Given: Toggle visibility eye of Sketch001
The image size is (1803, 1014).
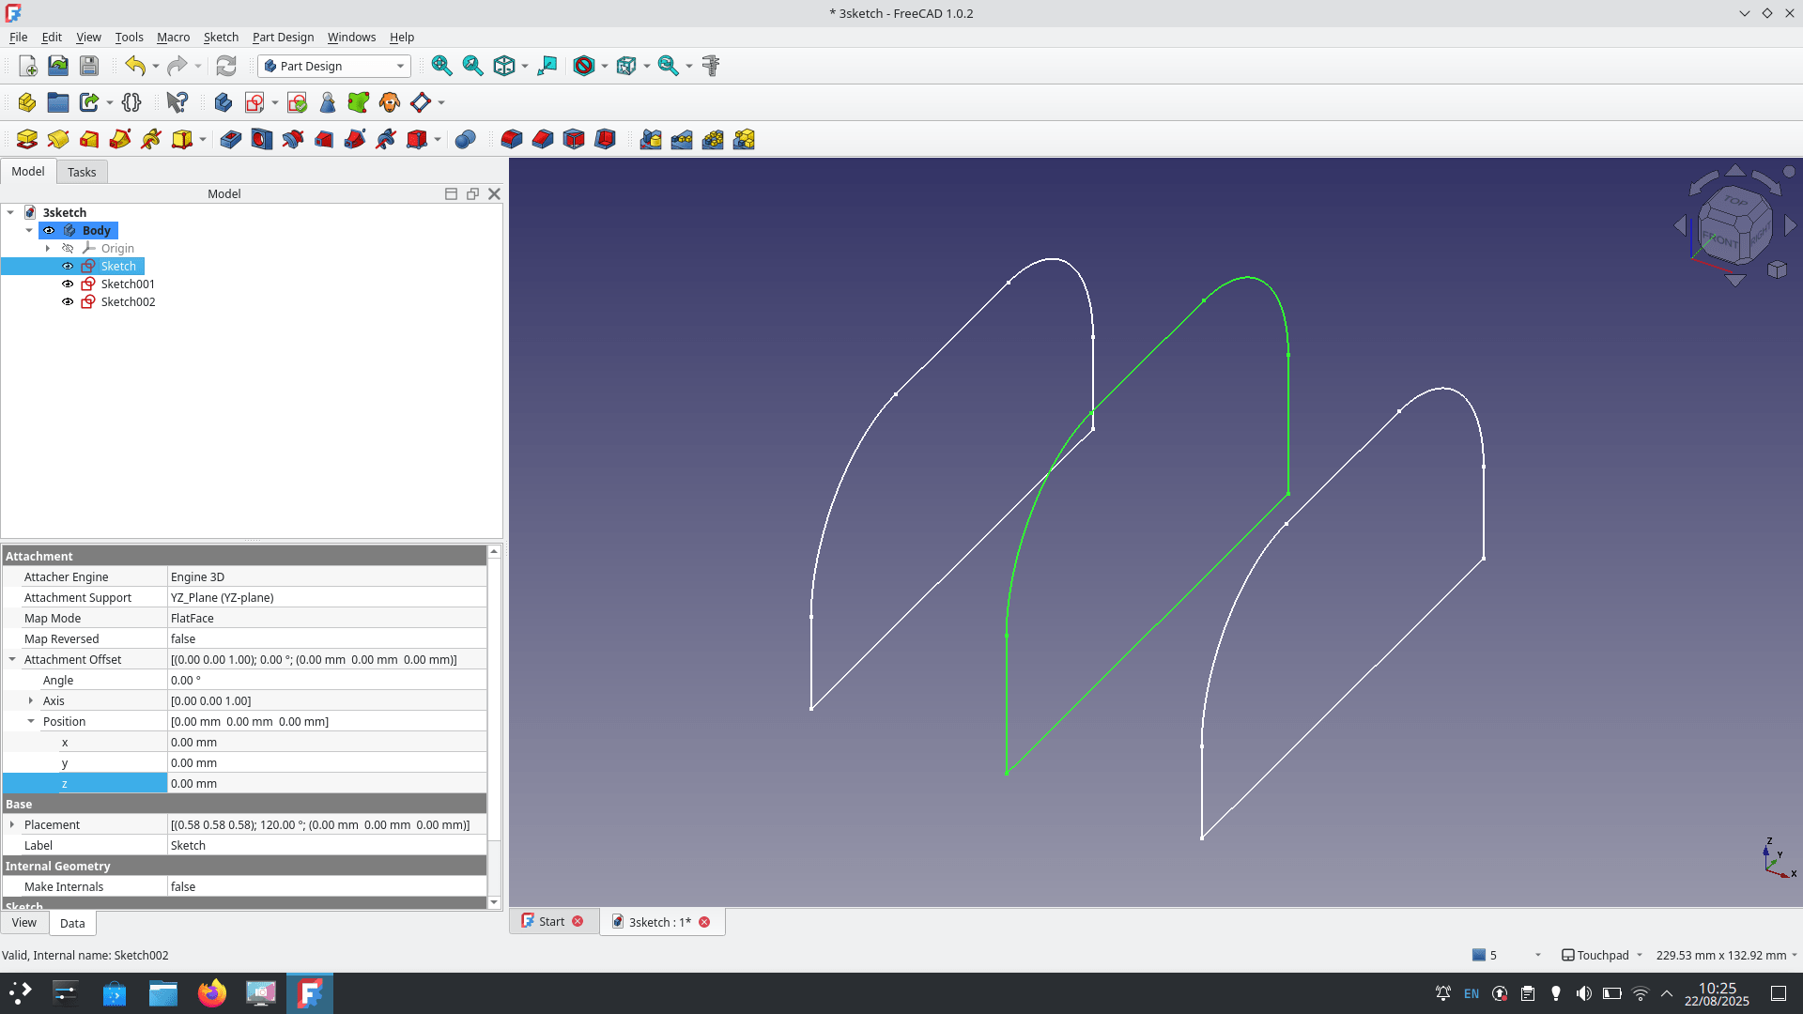Looking at the screenshot, I should tap(68, 284).
